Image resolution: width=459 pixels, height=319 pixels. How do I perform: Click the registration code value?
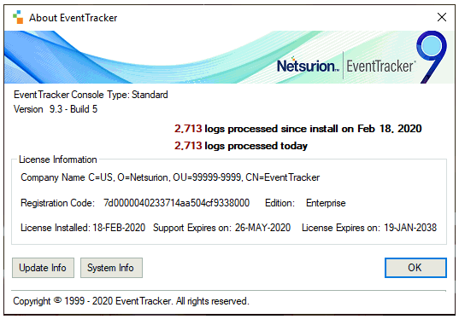(x=177, y=203)
